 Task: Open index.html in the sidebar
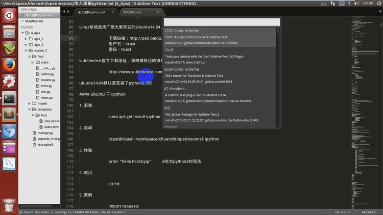click(52, 127)
